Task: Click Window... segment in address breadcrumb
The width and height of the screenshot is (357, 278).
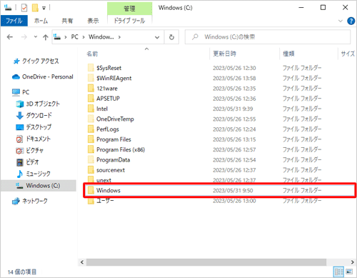Action: tap(101, 37)
